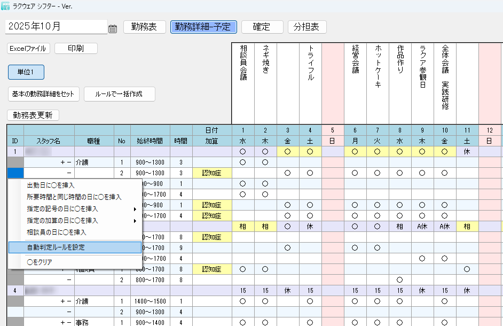Export using the Excelファイル button

tap(29, 49)
